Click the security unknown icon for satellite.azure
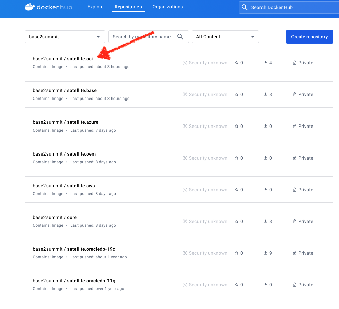Image resolution: width=339 pixels, height=309 pixels. [x=185, y=126]
